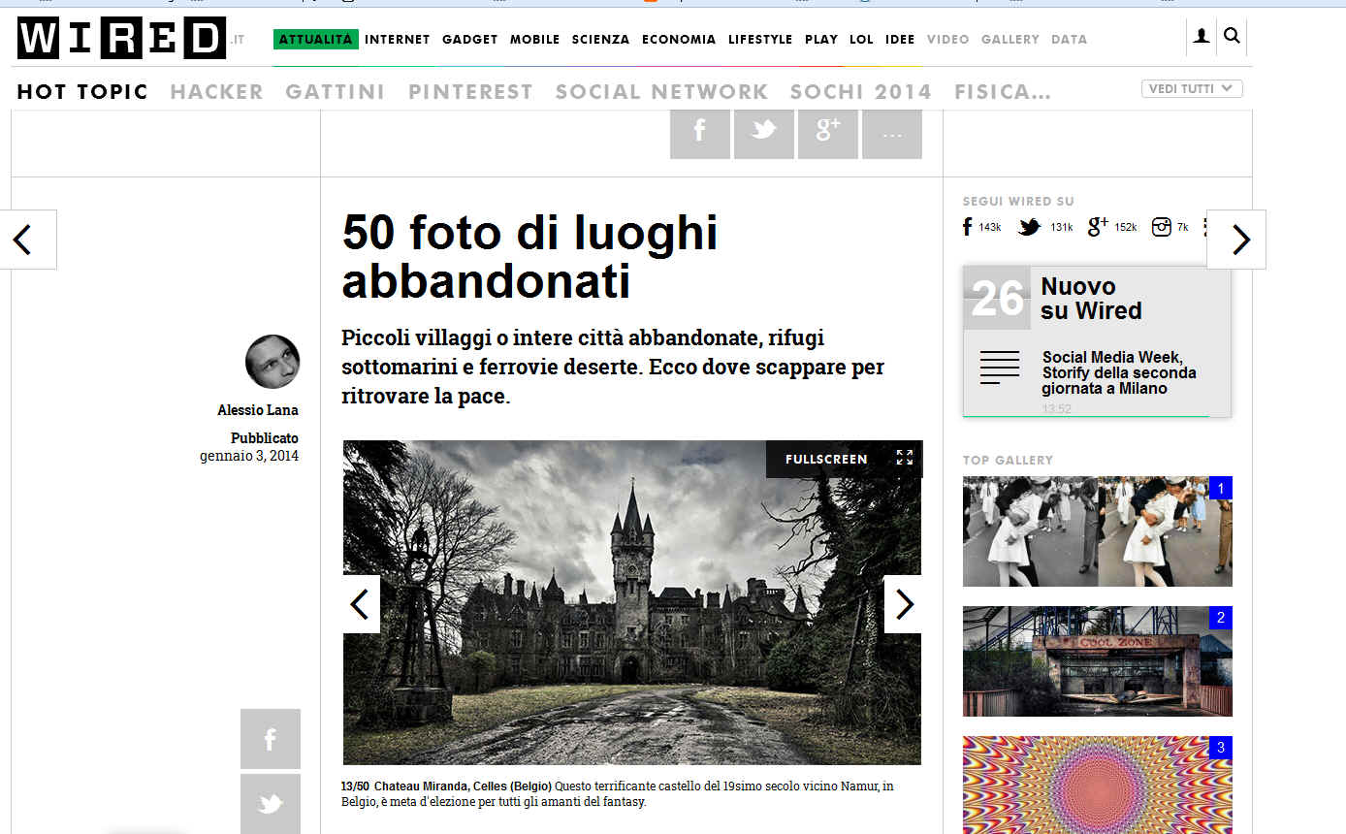
Task: Share via Twitter tile above the article headline
Action: tap(764, 134)
